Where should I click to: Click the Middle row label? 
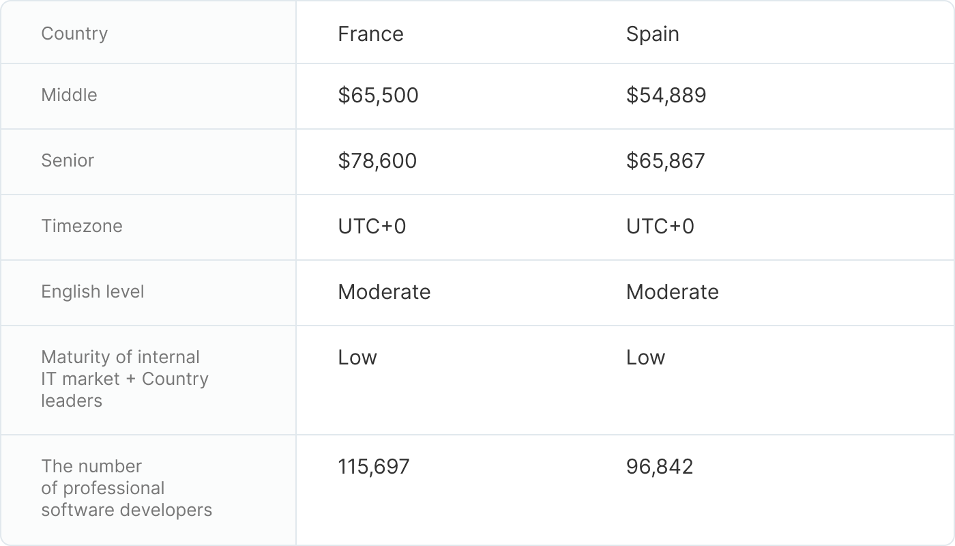click(69, 95)
